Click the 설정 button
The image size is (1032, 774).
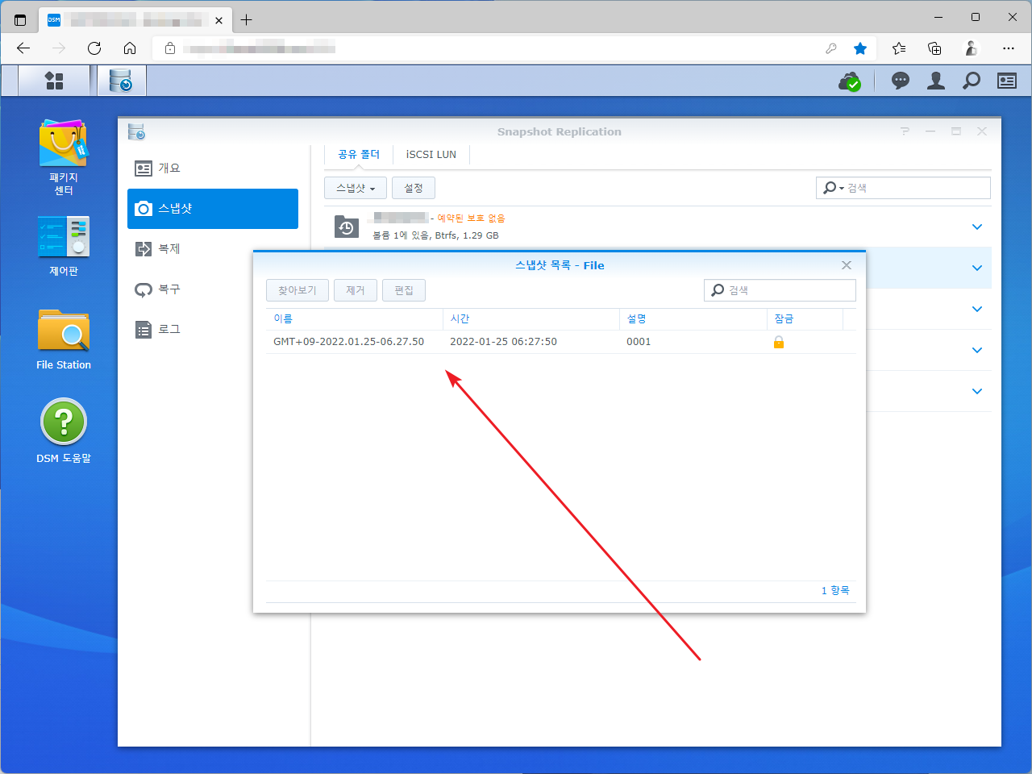[x=414, y=188]
